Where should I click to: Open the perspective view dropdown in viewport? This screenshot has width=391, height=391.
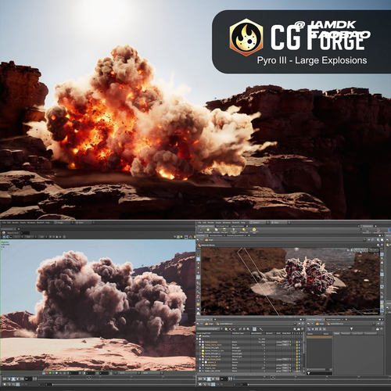361,250
